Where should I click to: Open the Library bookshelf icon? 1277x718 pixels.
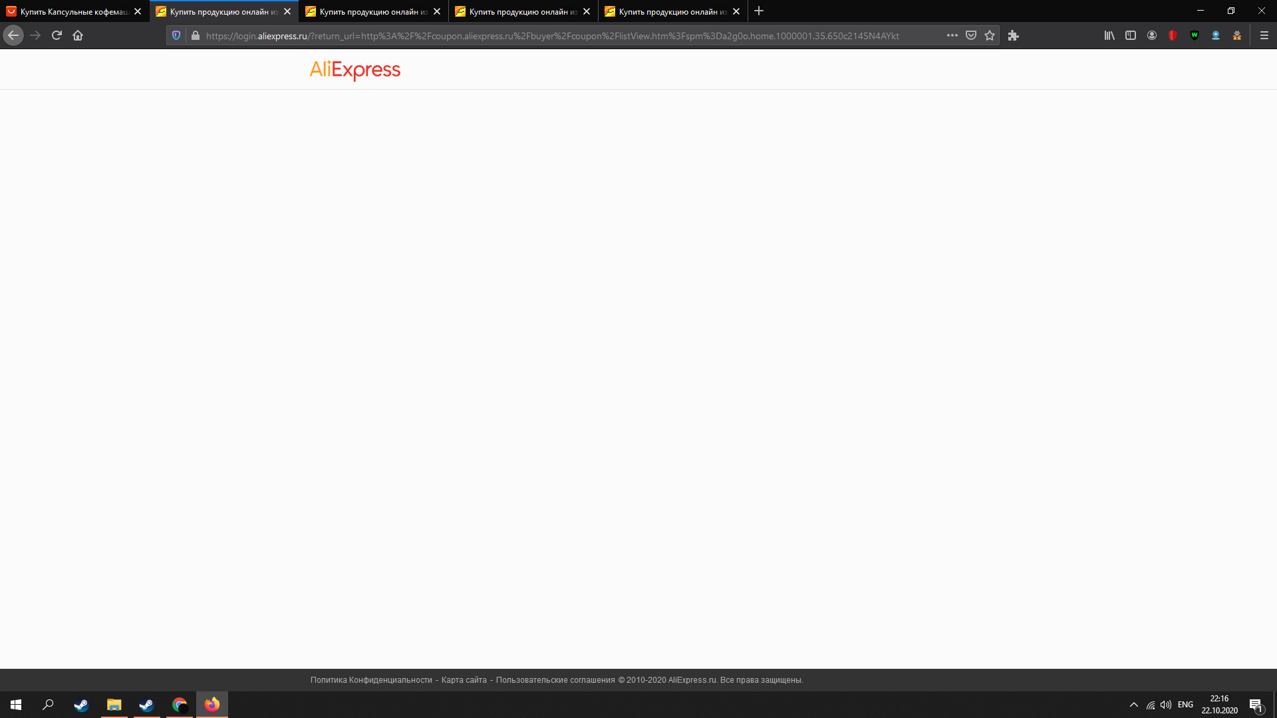[1109, 35]
